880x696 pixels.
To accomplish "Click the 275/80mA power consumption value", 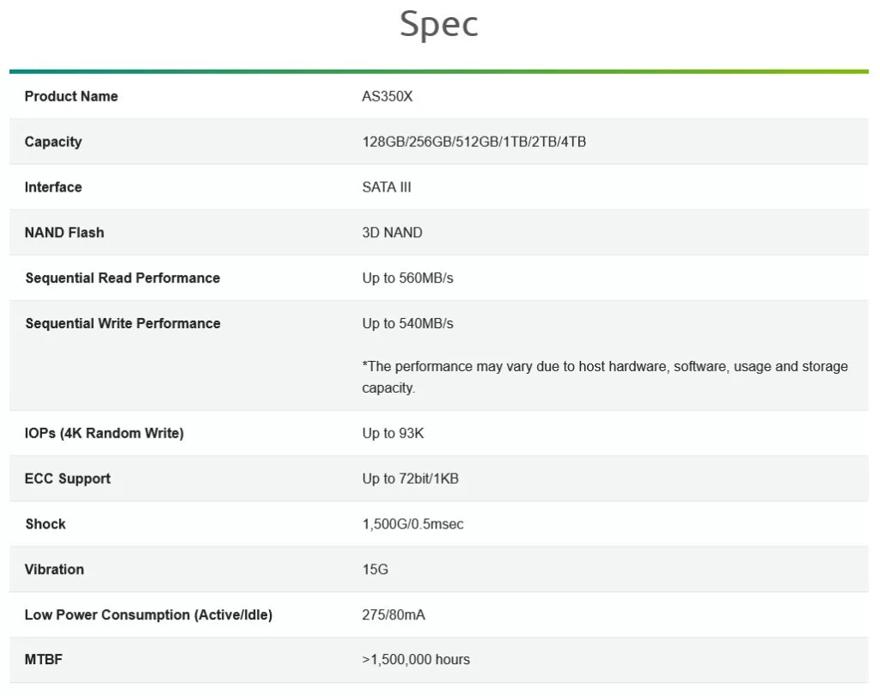I will [394, 615].
